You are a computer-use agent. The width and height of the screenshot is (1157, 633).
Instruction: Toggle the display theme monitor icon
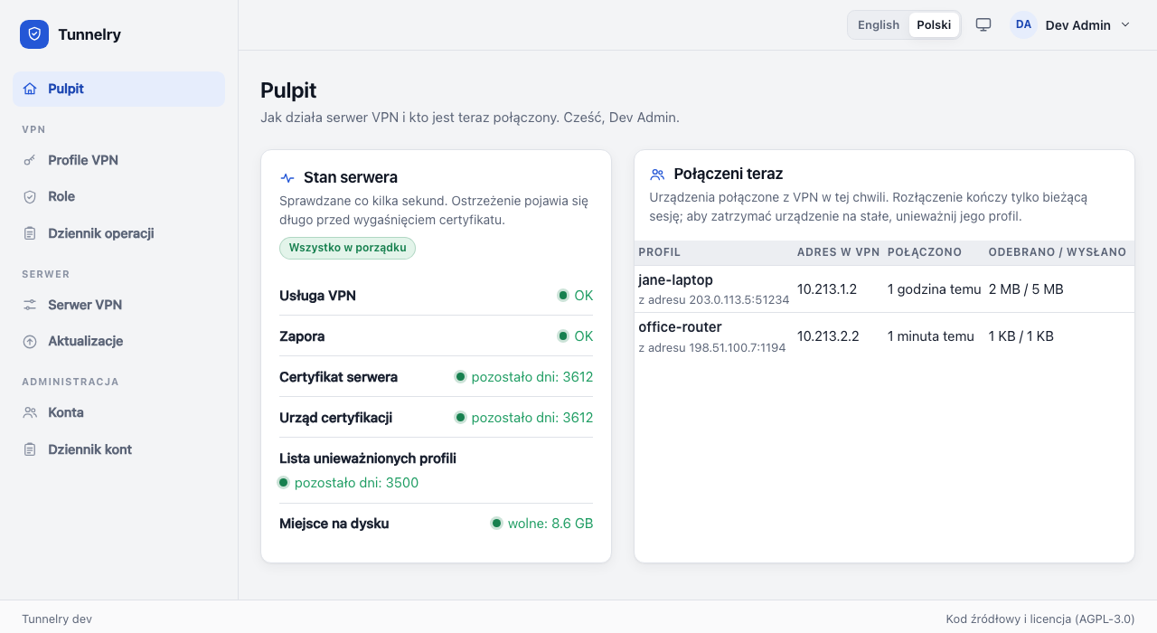(x=983, y=25)
